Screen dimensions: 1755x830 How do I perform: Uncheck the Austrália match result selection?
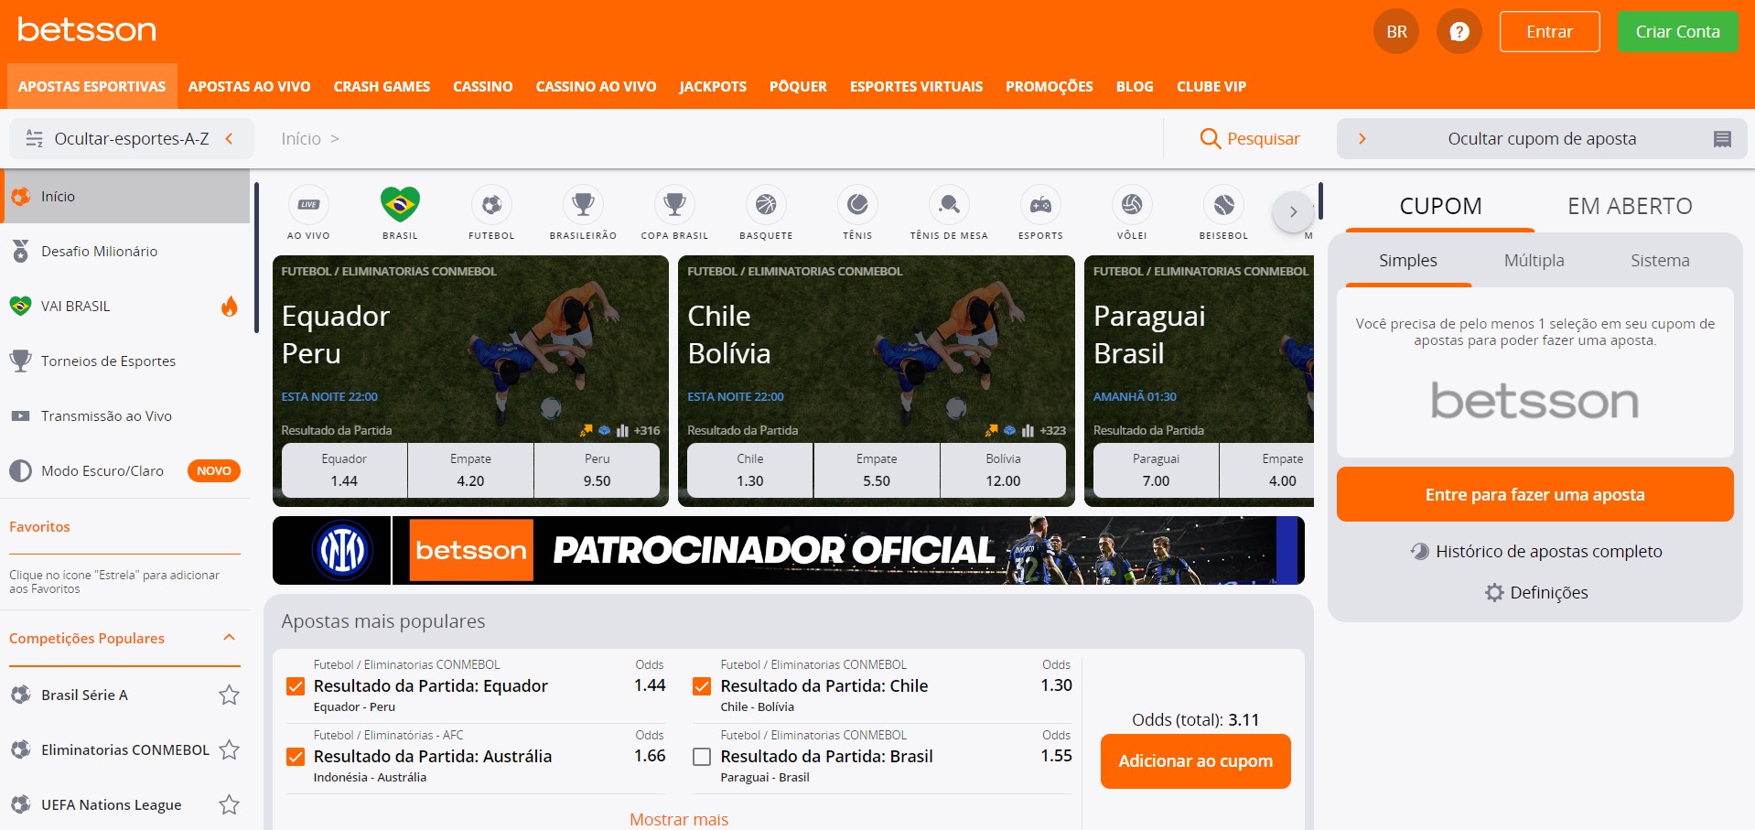tap(295, 756)
